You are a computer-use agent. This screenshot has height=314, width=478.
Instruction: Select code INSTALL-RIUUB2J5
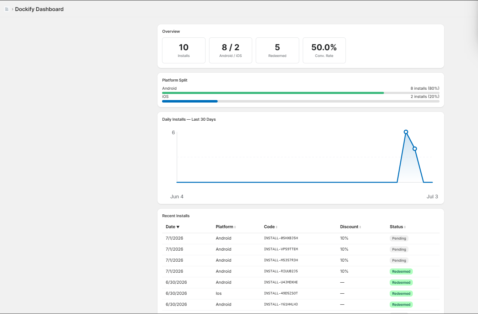pyautogui.click(x=281, y=271)
